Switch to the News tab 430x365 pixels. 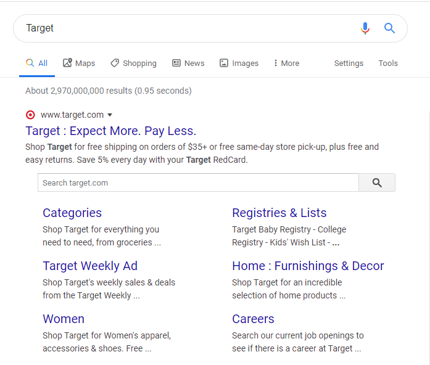pos(188,64)
